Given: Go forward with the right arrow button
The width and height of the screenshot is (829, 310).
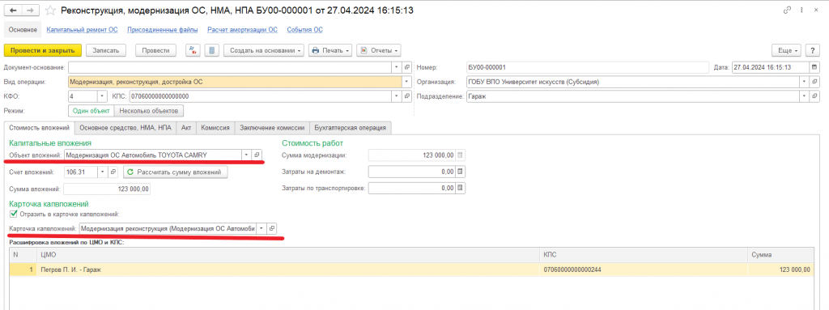Looking at the screenshot, I should point(31,10).
